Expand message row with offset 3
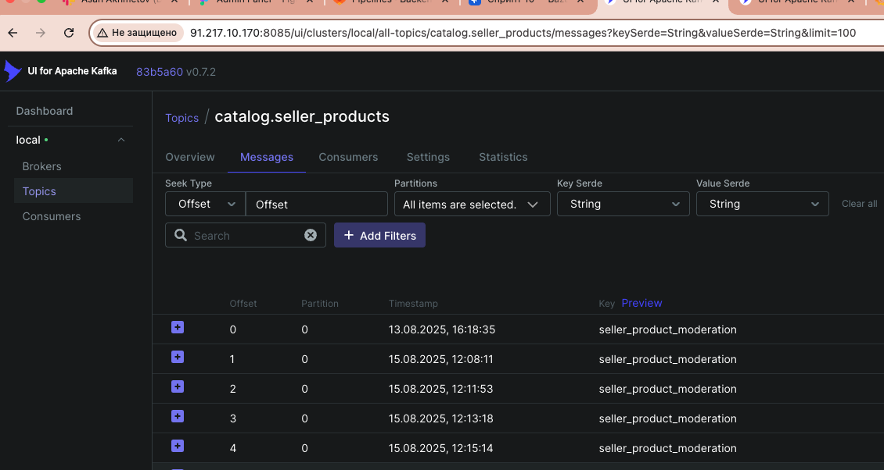884x470 pixels. pos(178,417)
